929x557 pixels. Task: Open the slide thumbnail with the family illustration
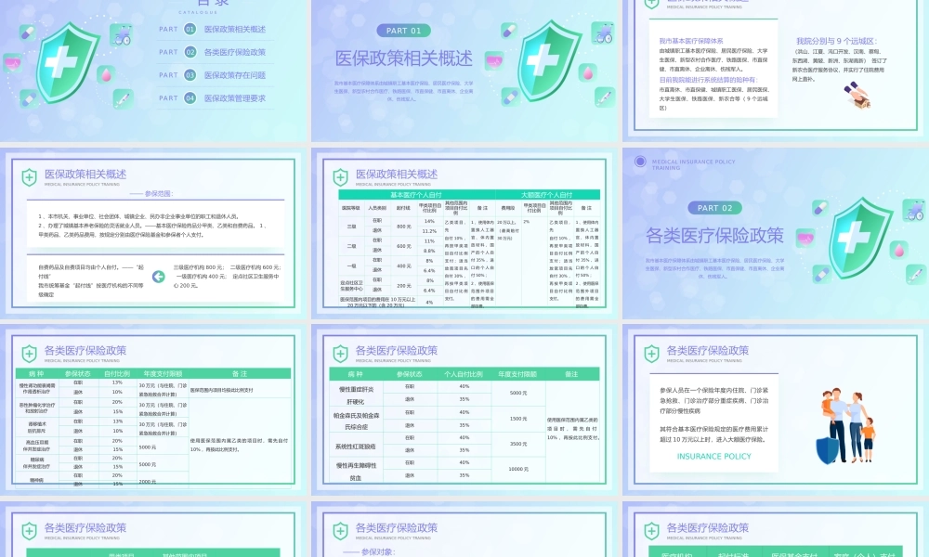pos(776,409)
